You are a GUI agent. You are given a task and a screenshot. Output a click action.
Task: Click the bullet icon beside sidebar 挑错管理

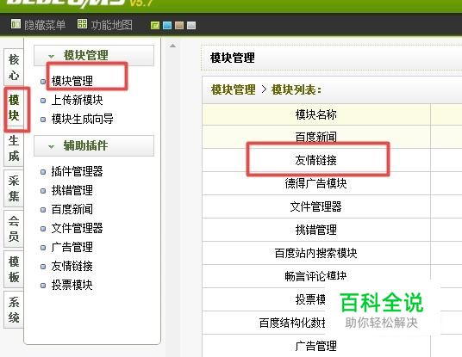click(43, 191)
